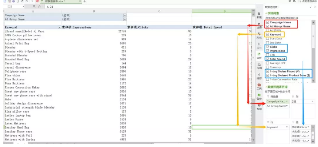Expand the Campaign Name filter dropdown in sheet
318x147 pixels.
tap(125, 15)
